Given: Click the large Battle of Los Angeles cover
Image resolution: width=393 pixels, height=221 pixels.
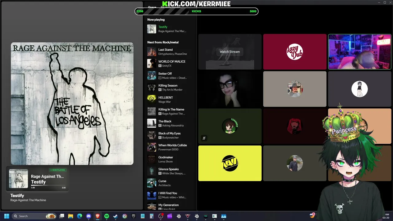Looking at the screenshot, I should point(72,104).
